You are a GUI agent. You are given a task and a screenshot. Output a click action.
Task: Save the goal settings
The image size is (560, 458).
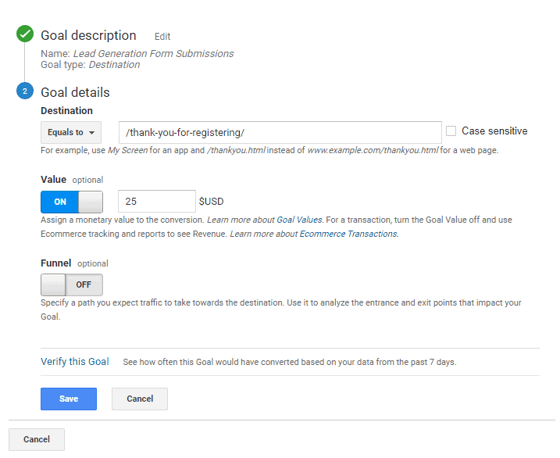[x=69, y=399]
